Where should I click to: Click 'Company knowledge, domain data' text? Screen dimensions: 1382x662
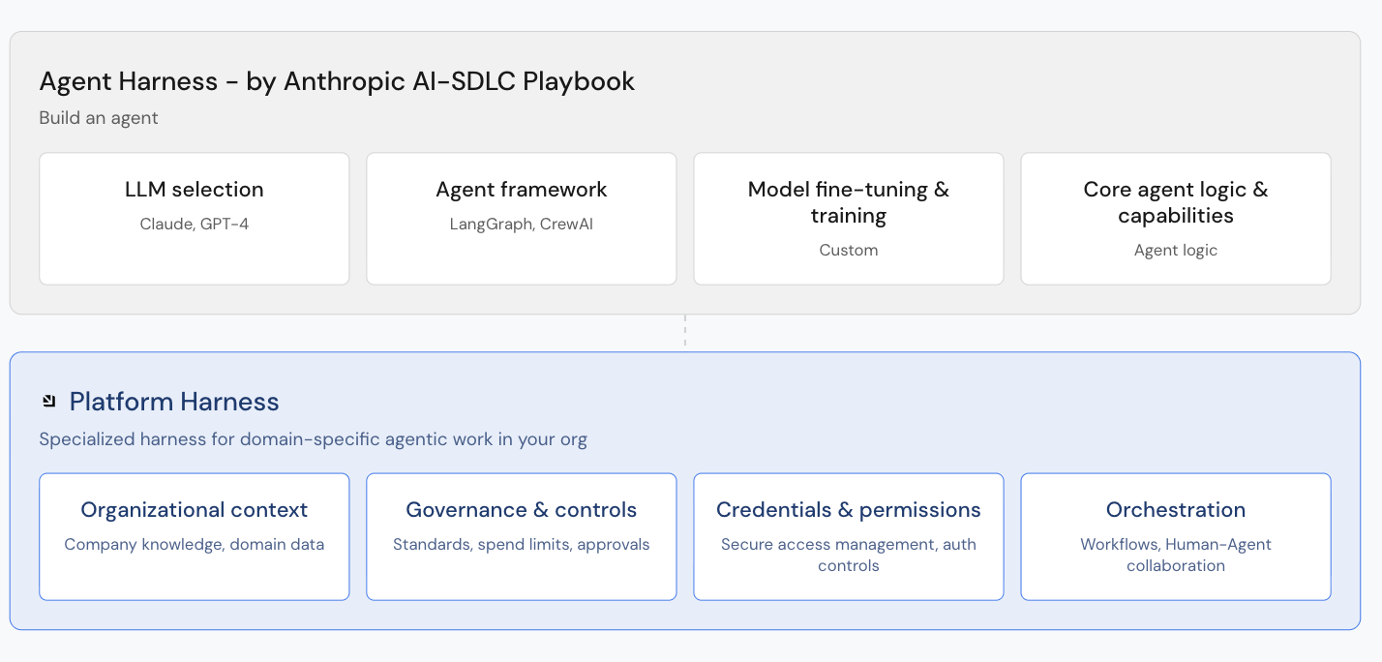(x=195, y=545)
